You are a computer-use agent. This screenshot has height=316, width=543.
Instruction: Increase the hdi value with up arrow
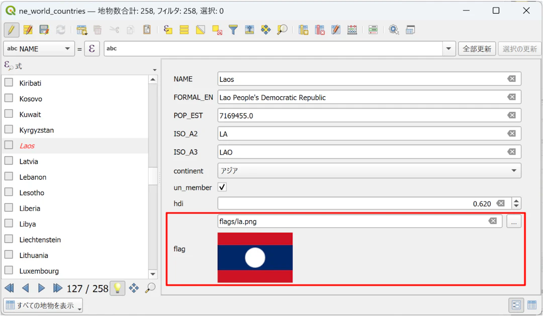[516, 201]
